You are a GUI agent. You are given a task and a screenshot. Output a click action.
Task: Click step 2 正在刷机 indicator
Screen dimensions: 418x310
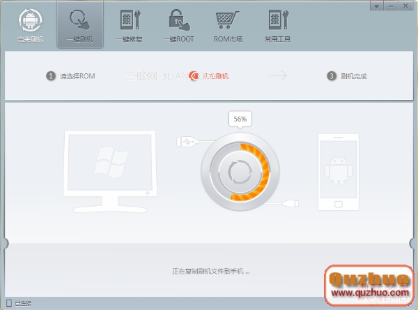click(209, 76)
